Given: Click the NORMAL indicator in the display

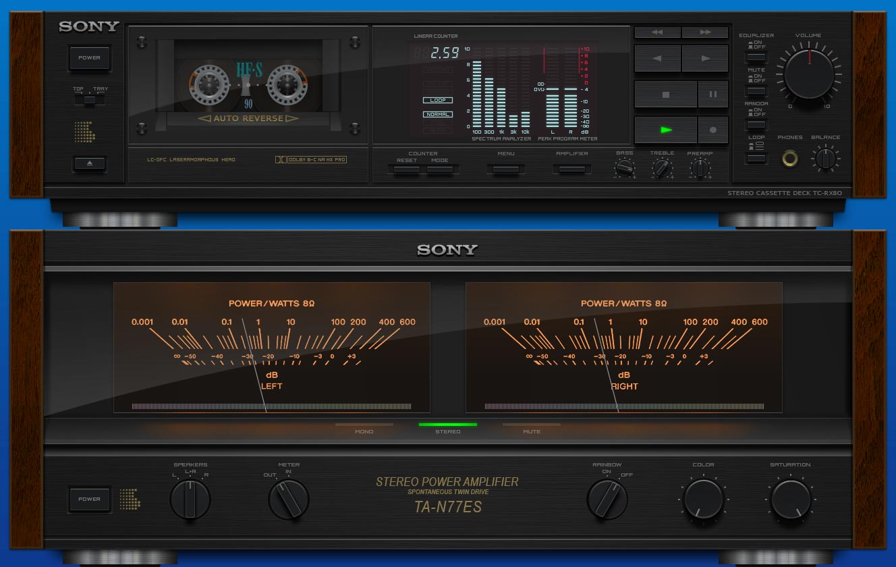Looking at the screenshot, I should pyautogui.click(x=437, y=114).
